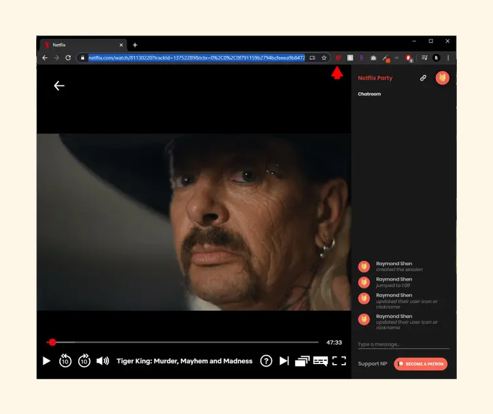Click the Tiger King video title text

[x=184, y=361]
